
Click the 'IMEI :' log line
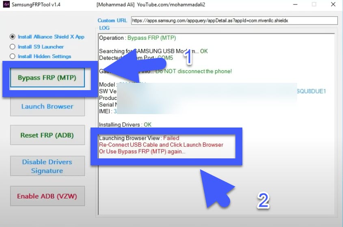[108, 111]
